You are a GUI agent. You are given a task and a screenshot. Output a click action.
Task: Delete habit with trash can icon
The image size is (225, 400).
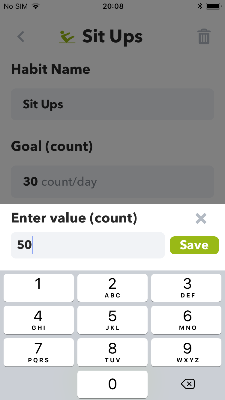(x=204, y=37)
